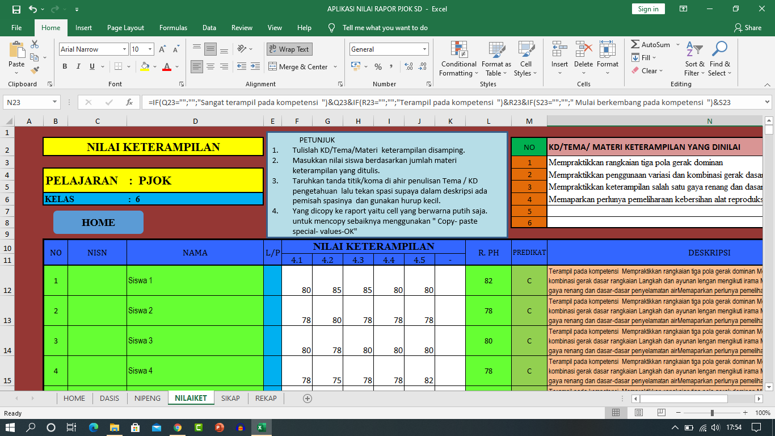Expand the Name Box dropdown at N23
Image resolution: width=775 pixels, height=436 pixels.
(55, 103)
